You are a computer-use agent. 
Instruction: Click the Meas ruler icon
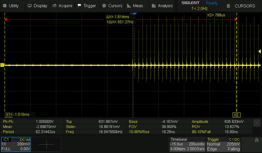[x=129, y=6]
